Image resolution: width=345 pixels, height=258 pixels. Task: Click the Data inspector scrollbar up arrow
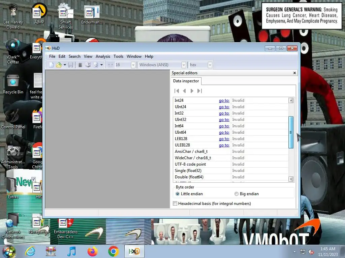pos(291,100)
